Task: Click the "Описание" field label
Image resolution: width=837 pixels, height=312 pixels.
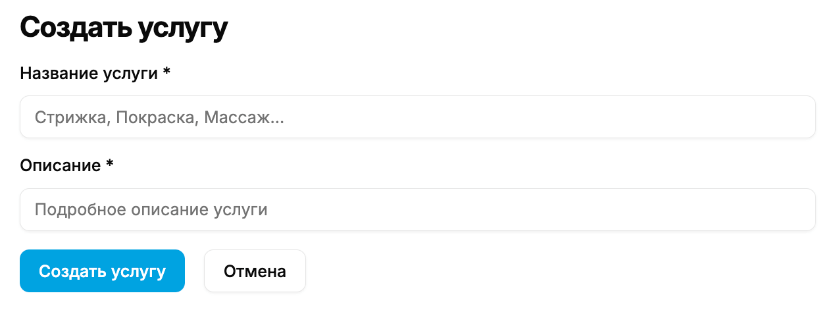Action: (x=61, y=165)
